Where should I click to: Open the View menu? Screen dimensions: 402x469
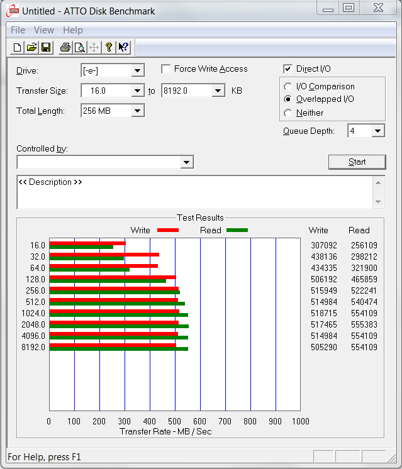[x=44, y=30]
